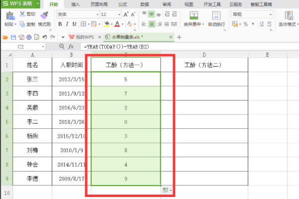Click the justify alignment icon
This screenshot has height=199, width=299.
click(166, 24)
